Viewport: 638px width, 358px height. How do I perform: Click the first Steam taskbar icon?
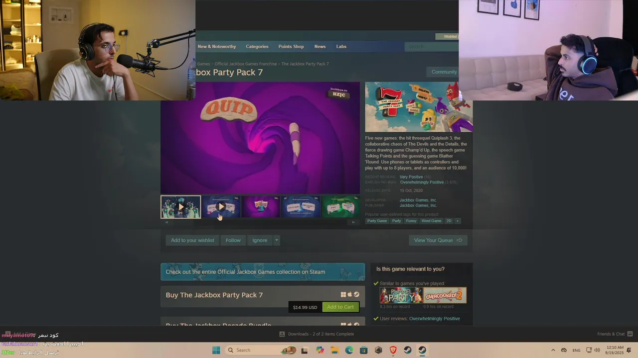pos(408,350)
